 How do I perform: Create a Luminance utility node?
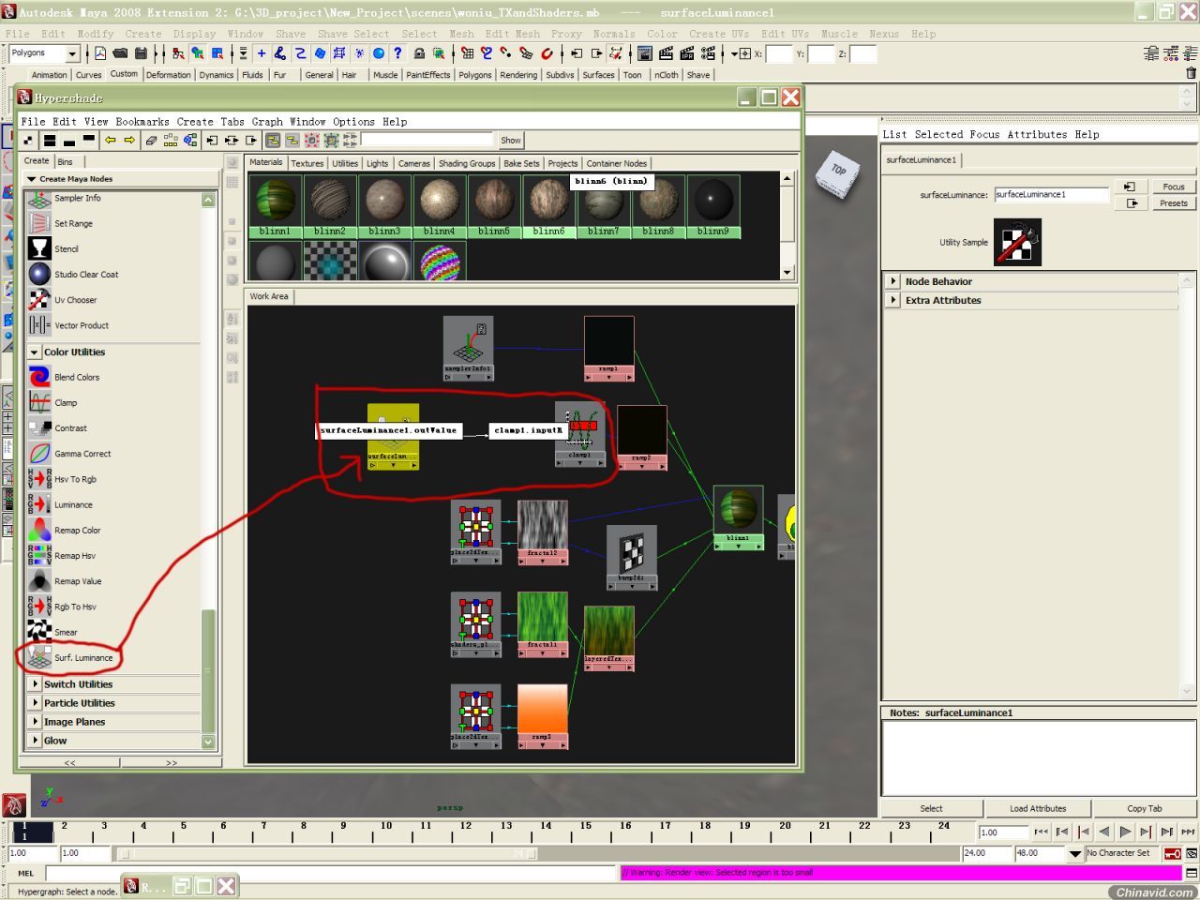coord(61,504)
